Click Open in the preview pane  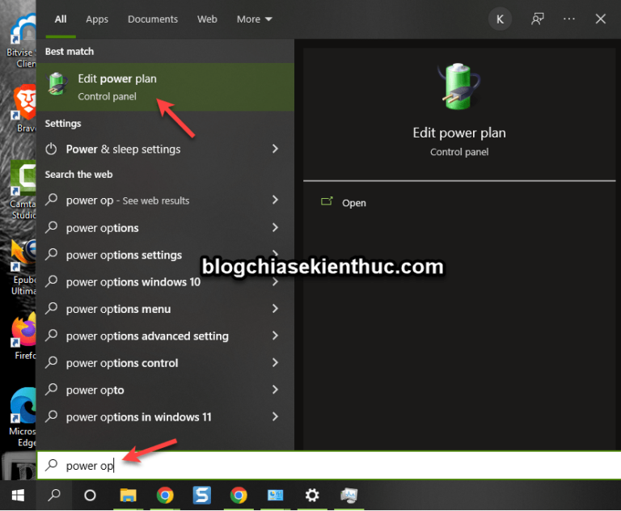[x=353, y=203]
